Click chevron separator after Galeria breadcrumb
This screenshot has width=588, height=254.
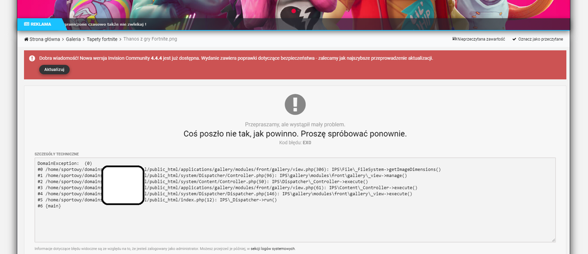click(x=83, y=39)
